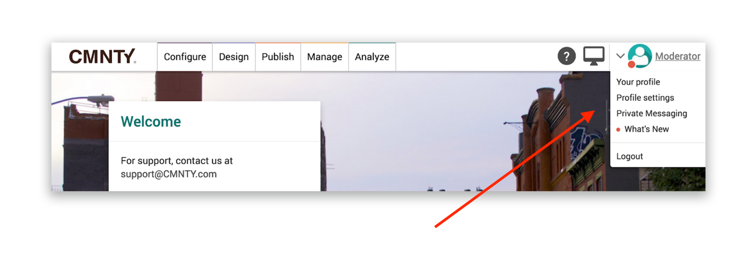Image resolution: width=746 pixels, height=254 pixels.
Task: Select Your profile from the menu
Action: point(638,82)
